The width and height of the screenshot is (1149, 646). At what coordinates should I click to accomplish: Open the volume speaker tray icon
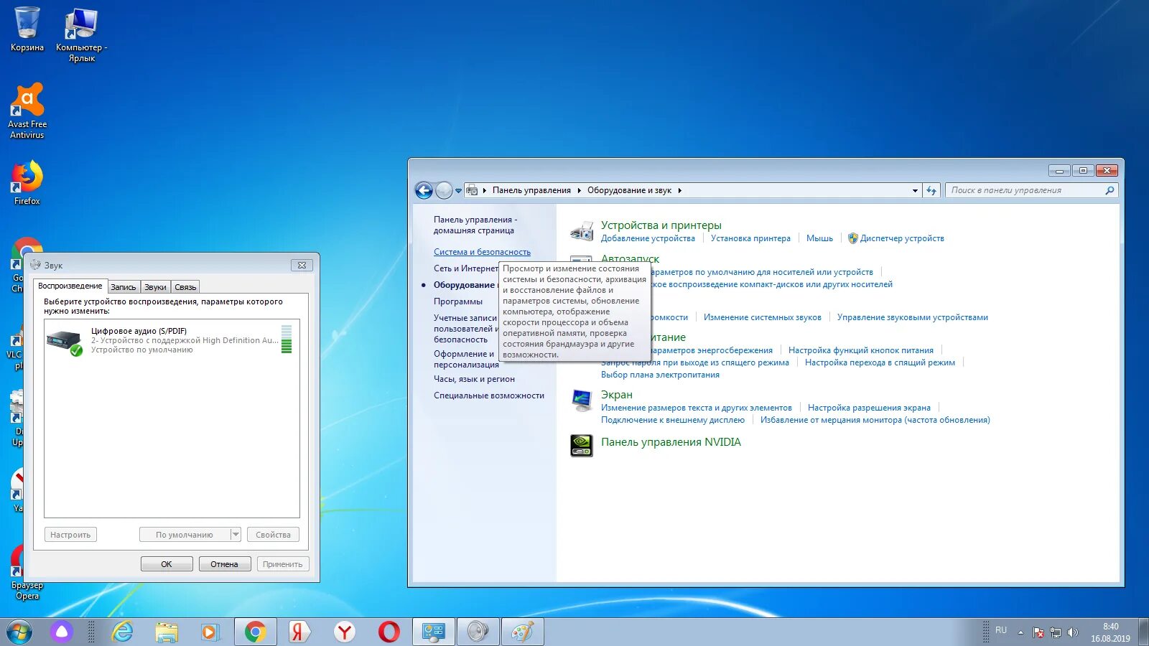(1073, 632)
